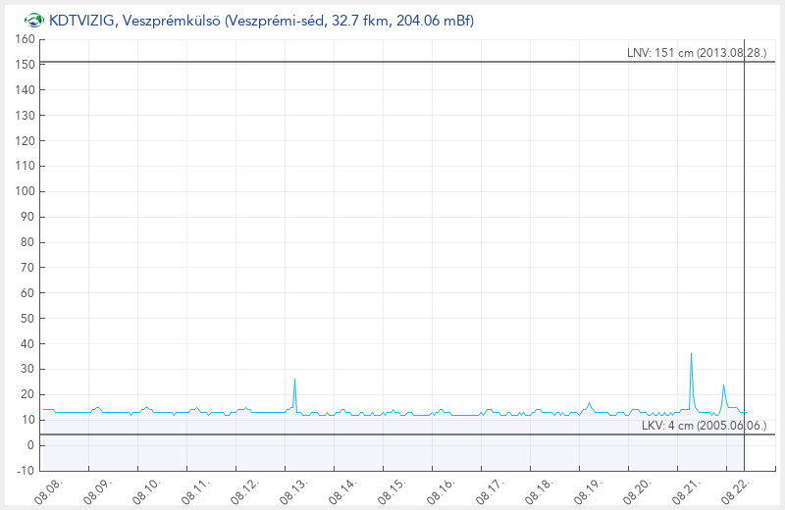Click the 08.20. date axis label
Viewport: 785px width, 510px height.
coord(638,490)
